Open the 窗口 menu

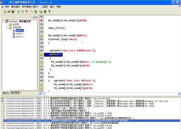pos(52,7)
